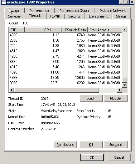135x164 pixels.
Task: Click the CPU value 23.71
Action: (x=55, y=83)
